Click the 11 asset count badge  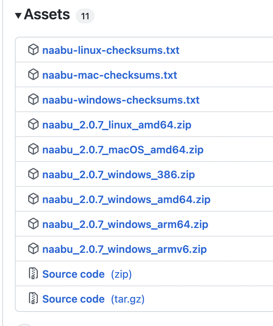coord(85,16)
